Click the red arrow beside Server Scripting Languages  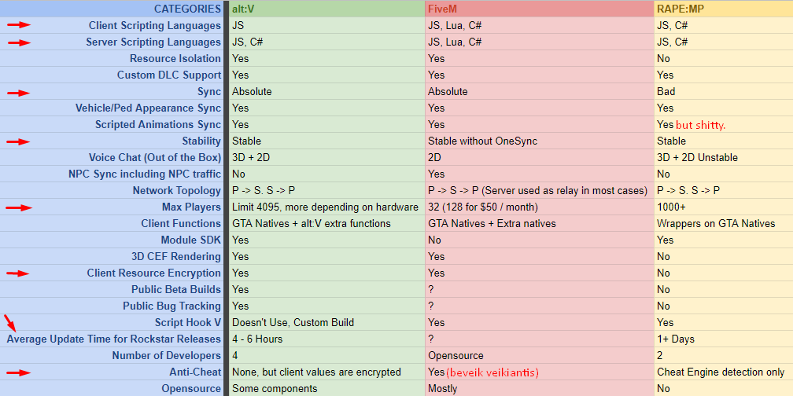coord(19,43)
